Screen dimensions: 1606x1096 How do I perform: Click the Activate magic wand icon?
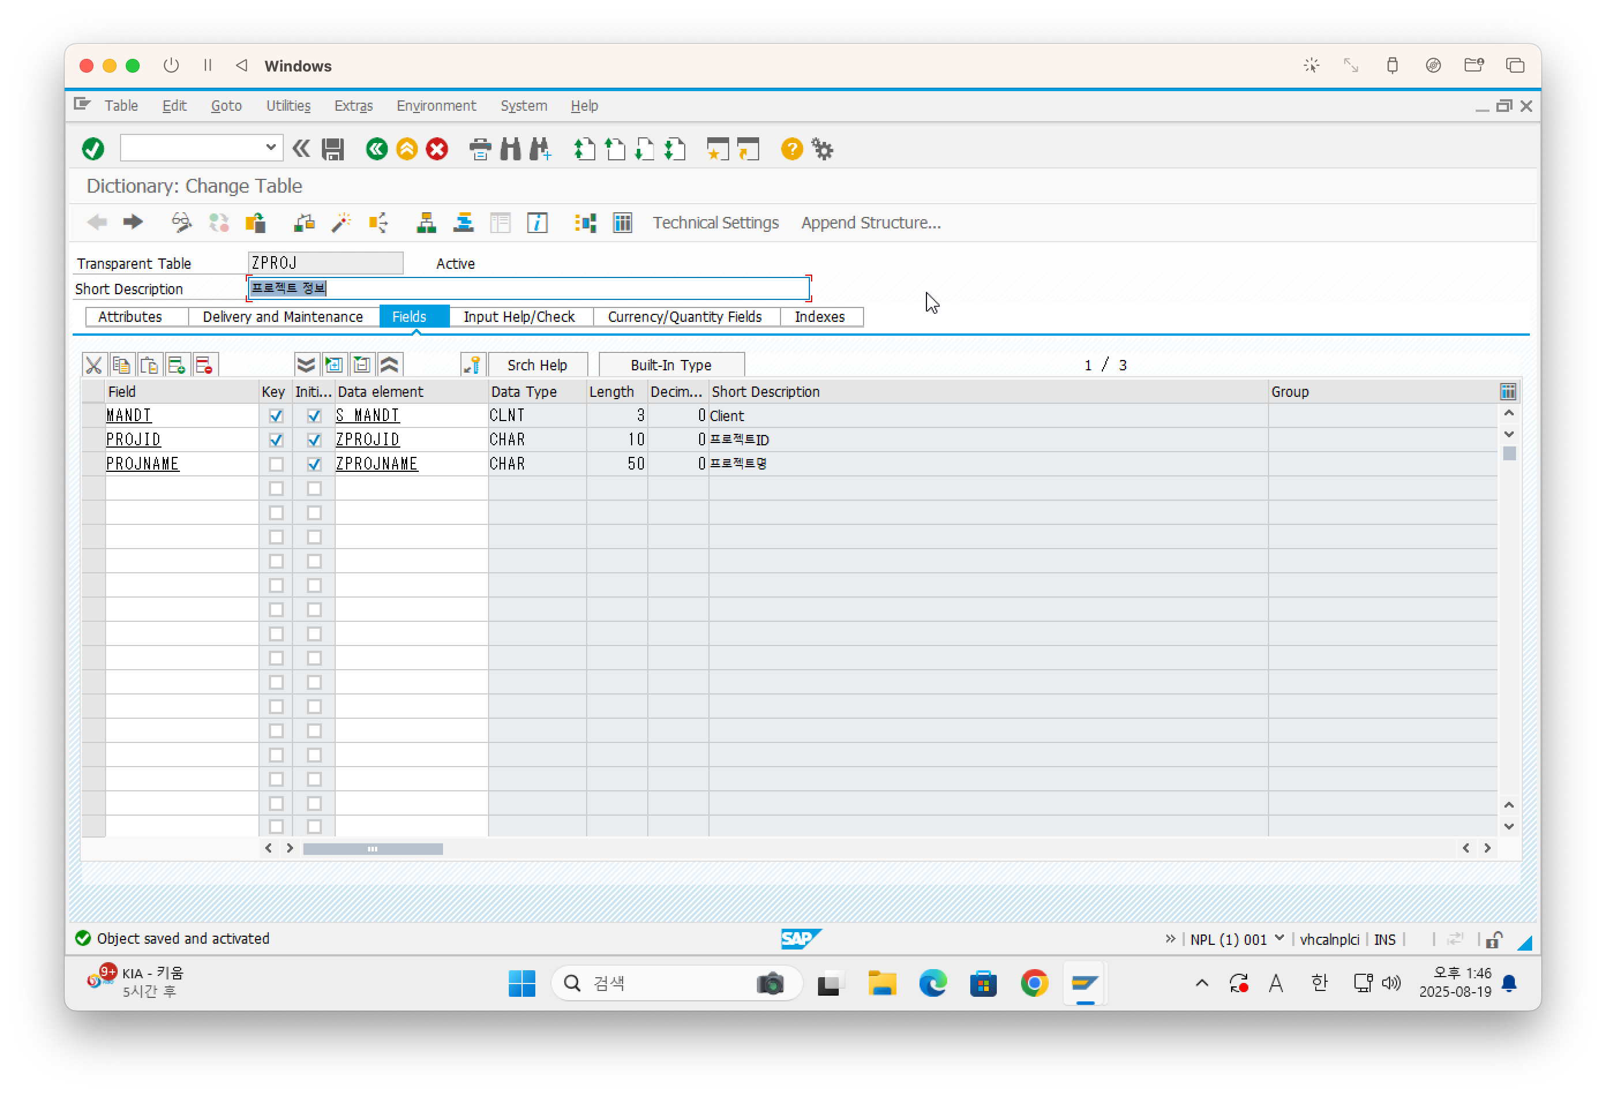click(342, 223)
